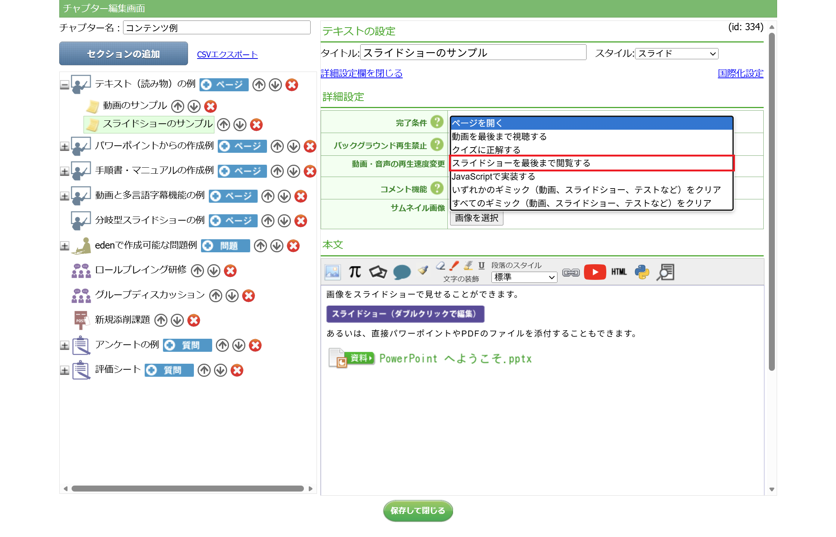Delete the ロールプレイング研修 section
The height and width of the screenshot is (537, 836).
pos(230,271)
